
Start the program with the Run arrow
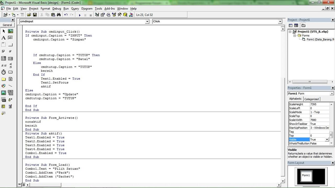tap(80, 15)
